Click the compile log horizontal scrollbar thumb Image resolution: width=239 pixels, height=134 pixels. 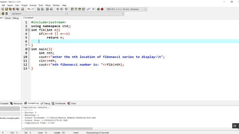tap(58, 128)
